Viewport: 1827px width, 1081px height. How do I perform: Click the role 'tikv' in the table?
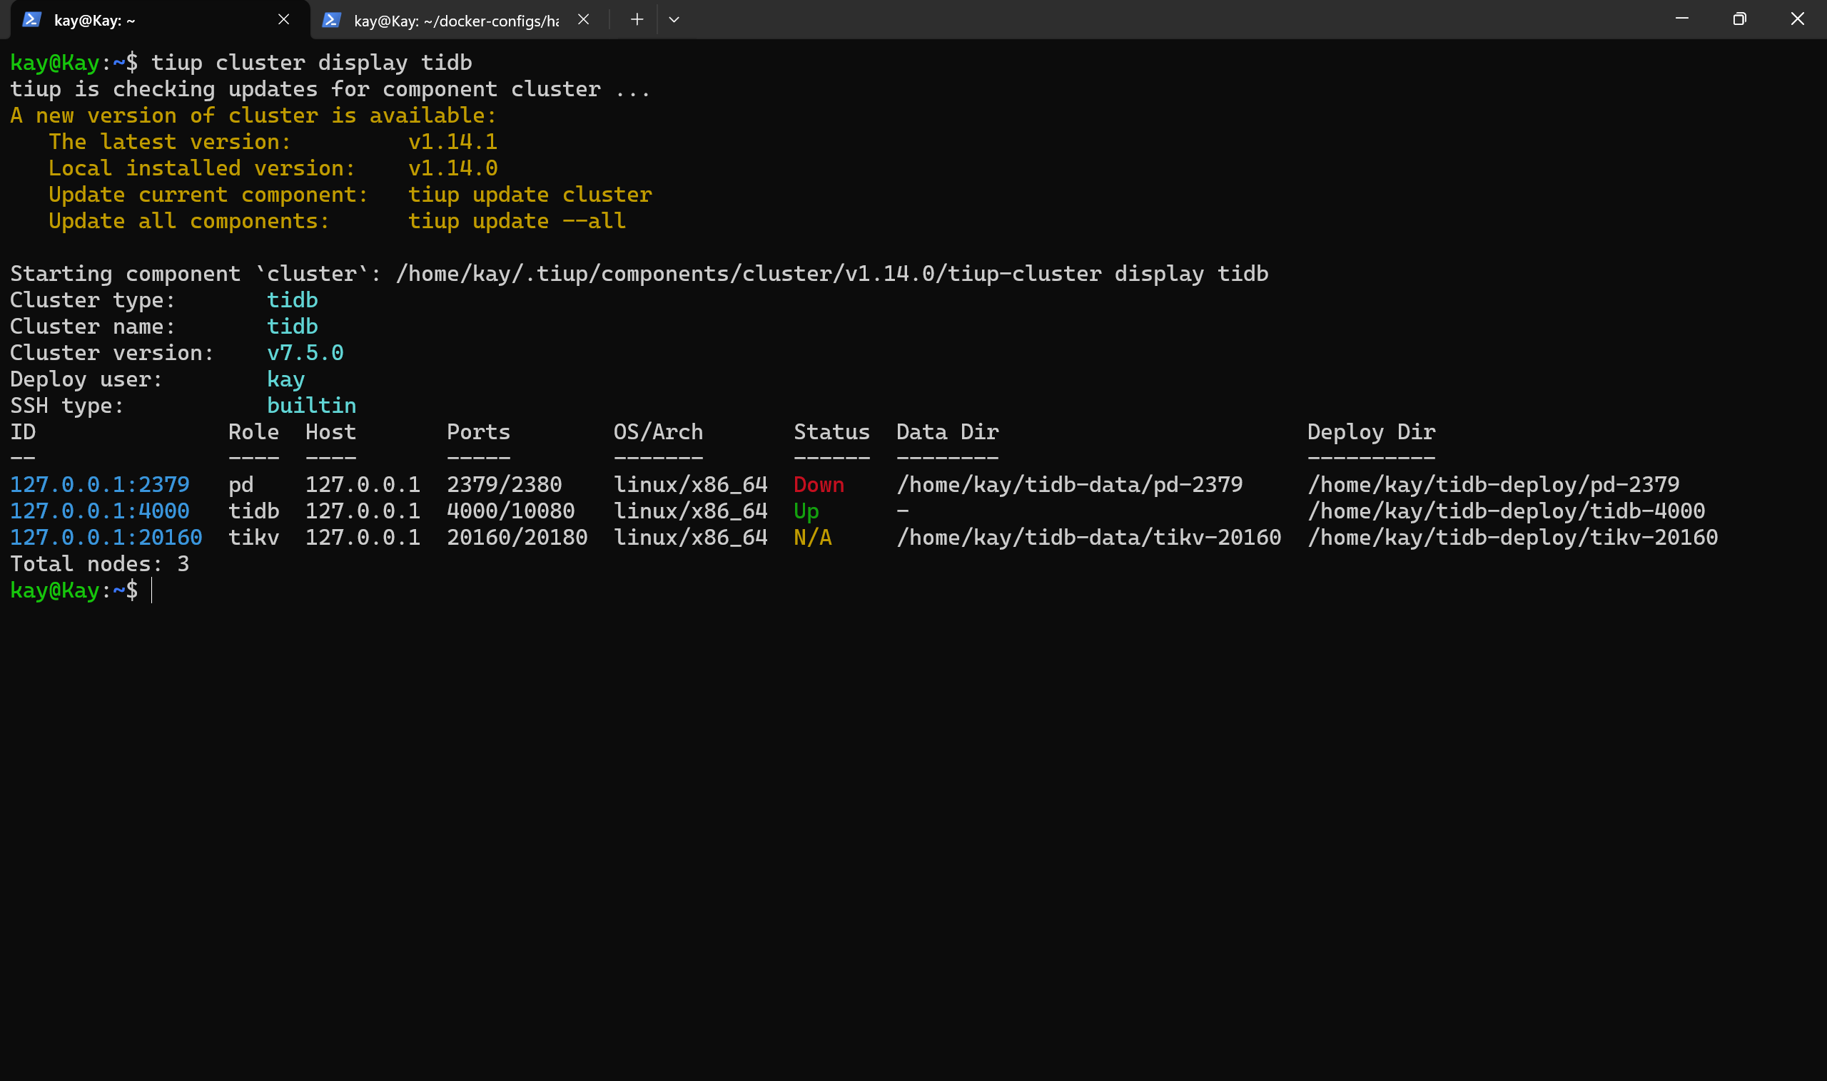pos(253,537)
